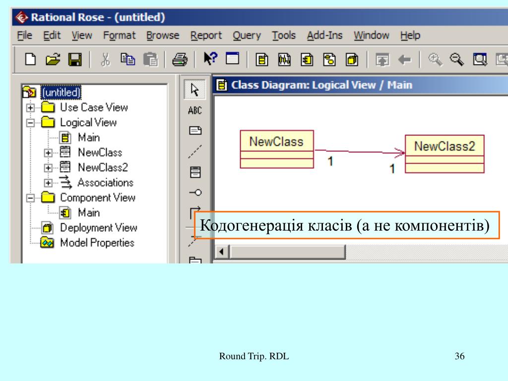Image resolution: width=508 pixels, height=381 pixels.
Task: Open the Edit menu
Action: 52,35
